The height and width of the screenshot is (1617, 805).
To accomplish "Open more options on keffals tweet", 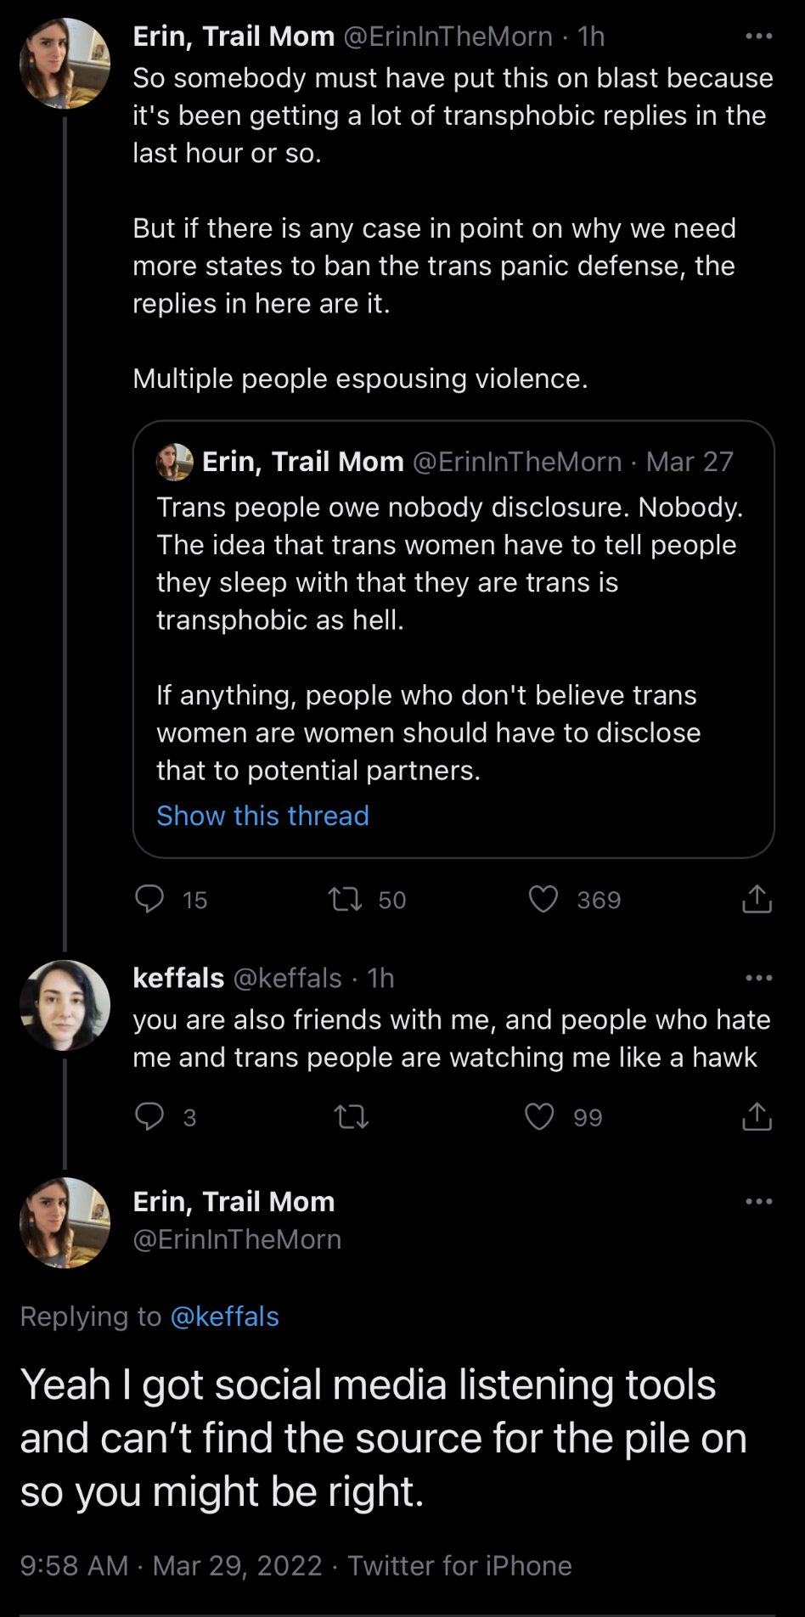I will (758, 978).
